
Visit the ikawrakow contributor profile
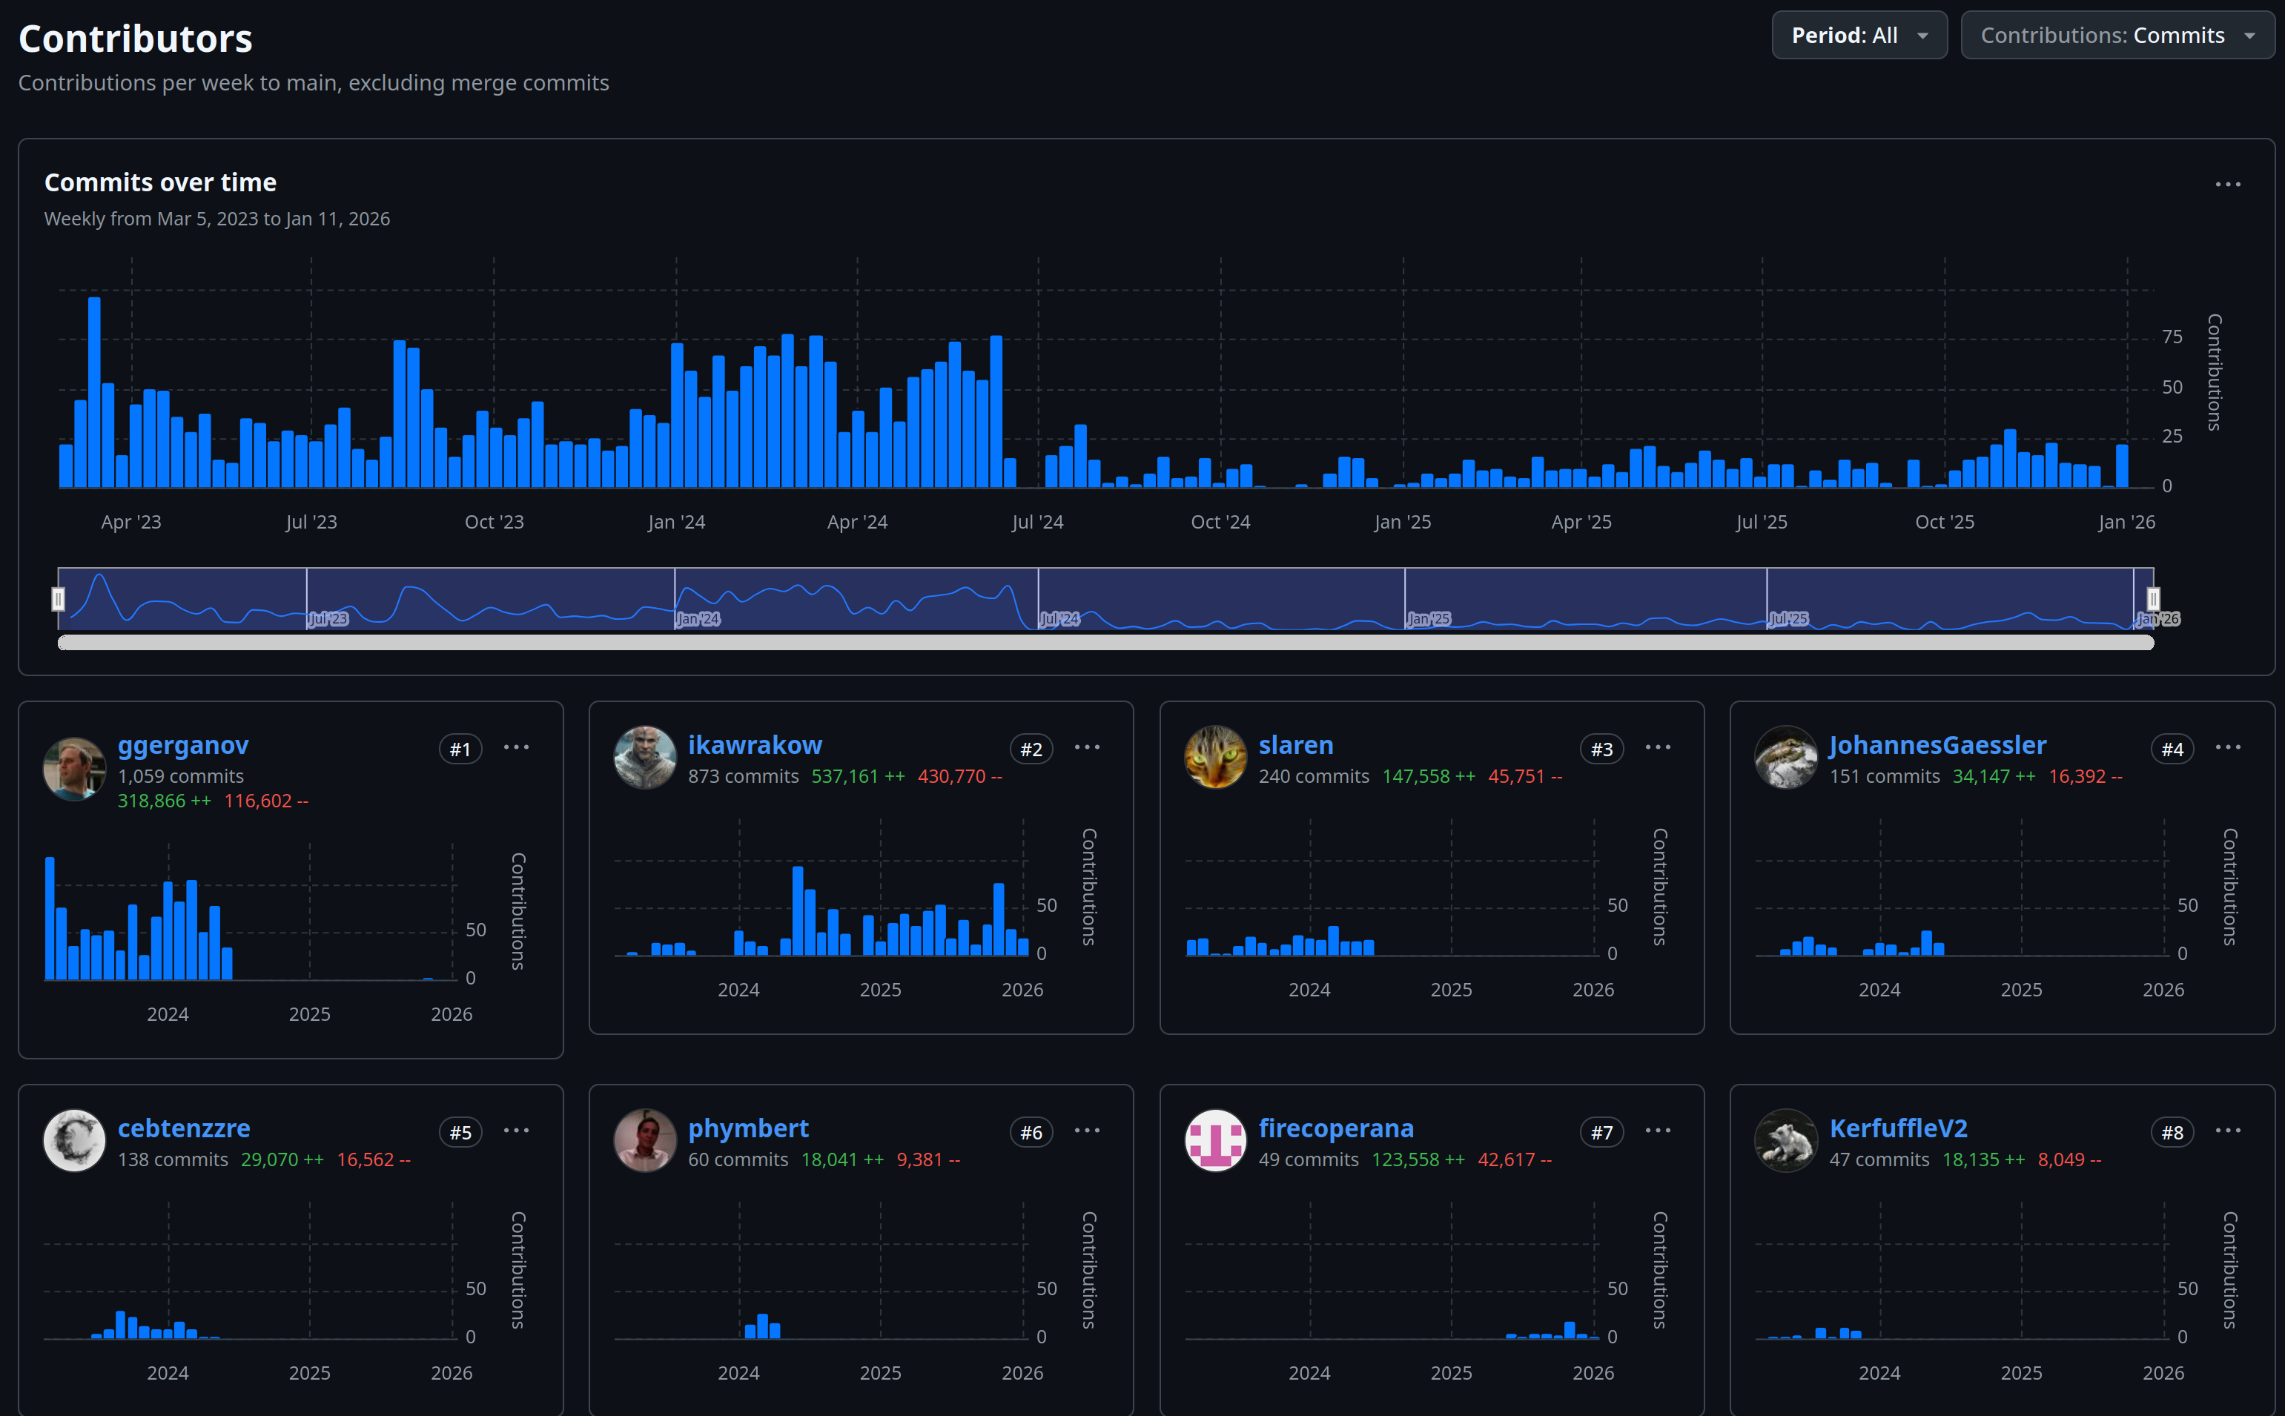pyautogui.click(x=755, y=744)
